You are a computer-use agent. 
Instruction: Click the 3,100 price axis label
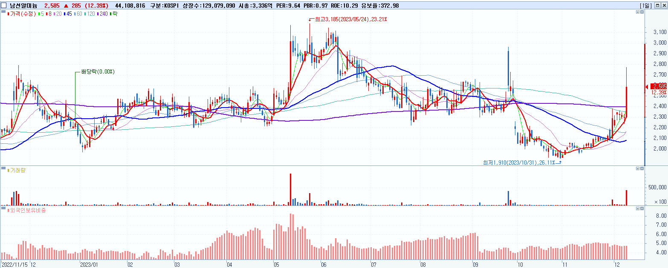point(660,32)
